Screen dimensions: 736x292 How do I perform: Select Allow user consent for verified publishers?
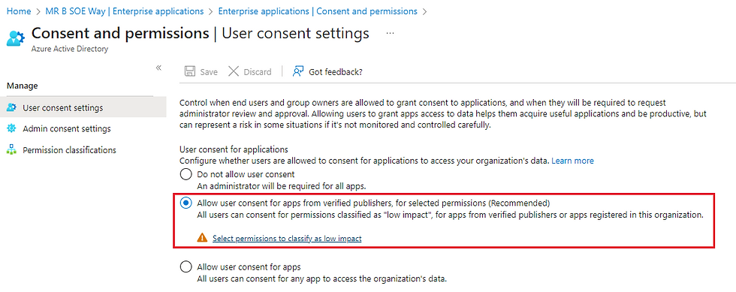click(186, 203)
